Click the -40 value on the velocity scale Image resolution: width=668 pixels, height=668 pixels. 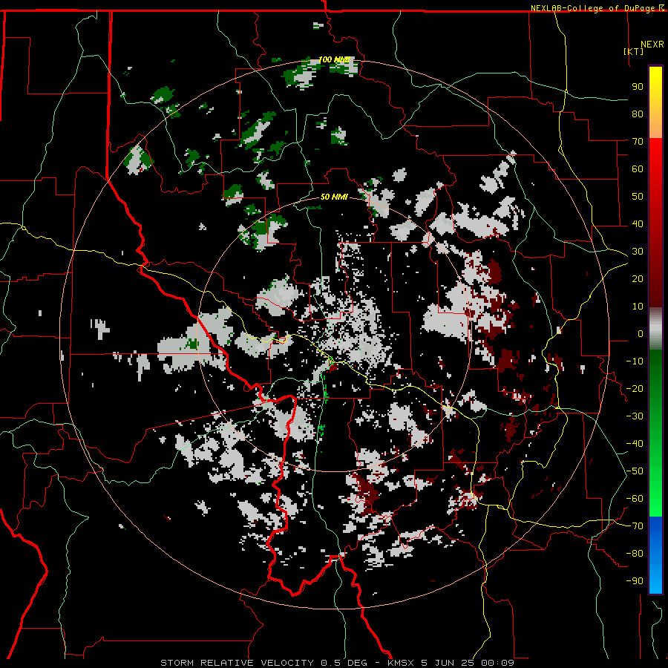[x=635, y=444]
